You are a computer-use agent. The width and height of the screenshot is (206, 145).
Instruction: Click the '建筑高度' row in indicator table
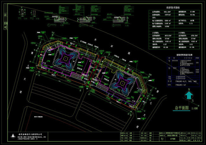(x=187, y=15)
